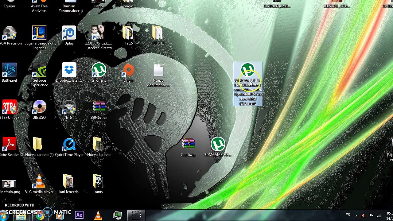Open the ES input language indicator
The width and height of the screenshot is (393, 221).
point(348,215)
